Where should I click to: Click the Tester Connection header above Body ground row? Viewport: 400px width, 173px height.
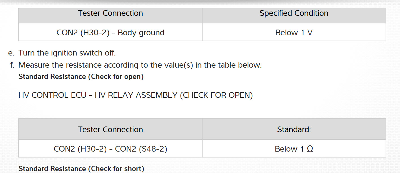pyautogui.click(x=110, y=13)
